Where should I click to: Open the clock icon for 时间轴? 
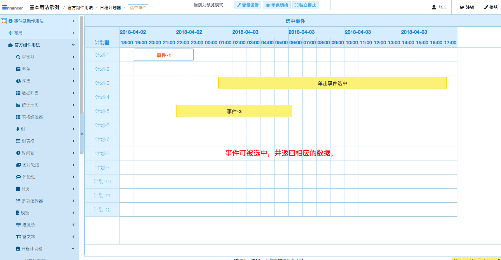click(18, 153)
